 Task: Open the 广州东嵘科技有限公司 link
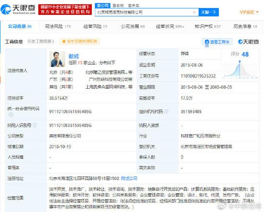(x=110, y=80)
